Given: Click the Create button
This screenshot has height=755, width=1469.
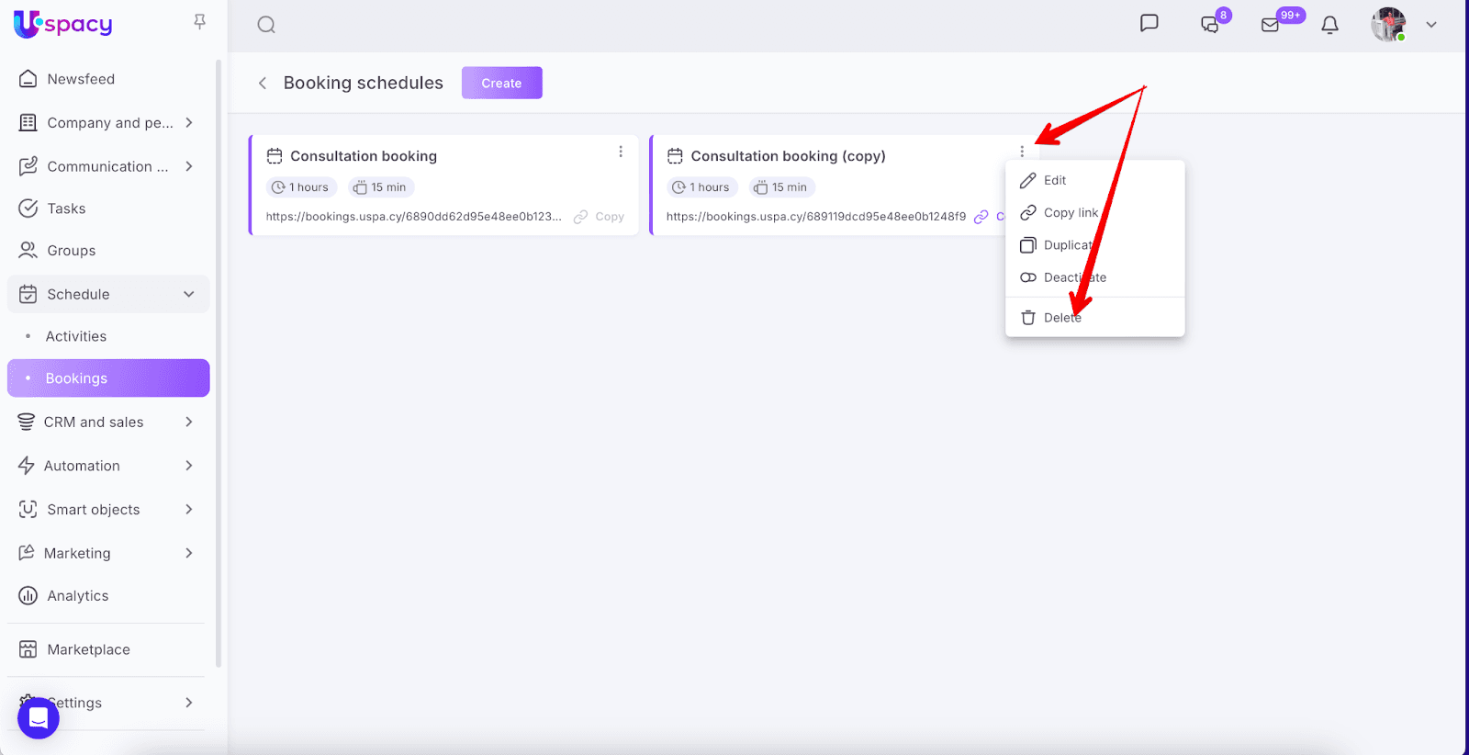Looking at the screenshot, I should pyautogui.click(x=501, y=83).
